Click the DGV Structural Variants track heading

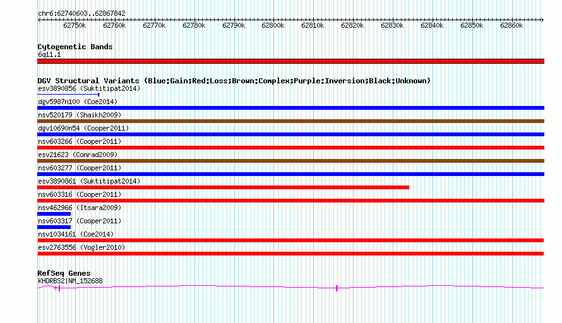click(x=234, y=81)
